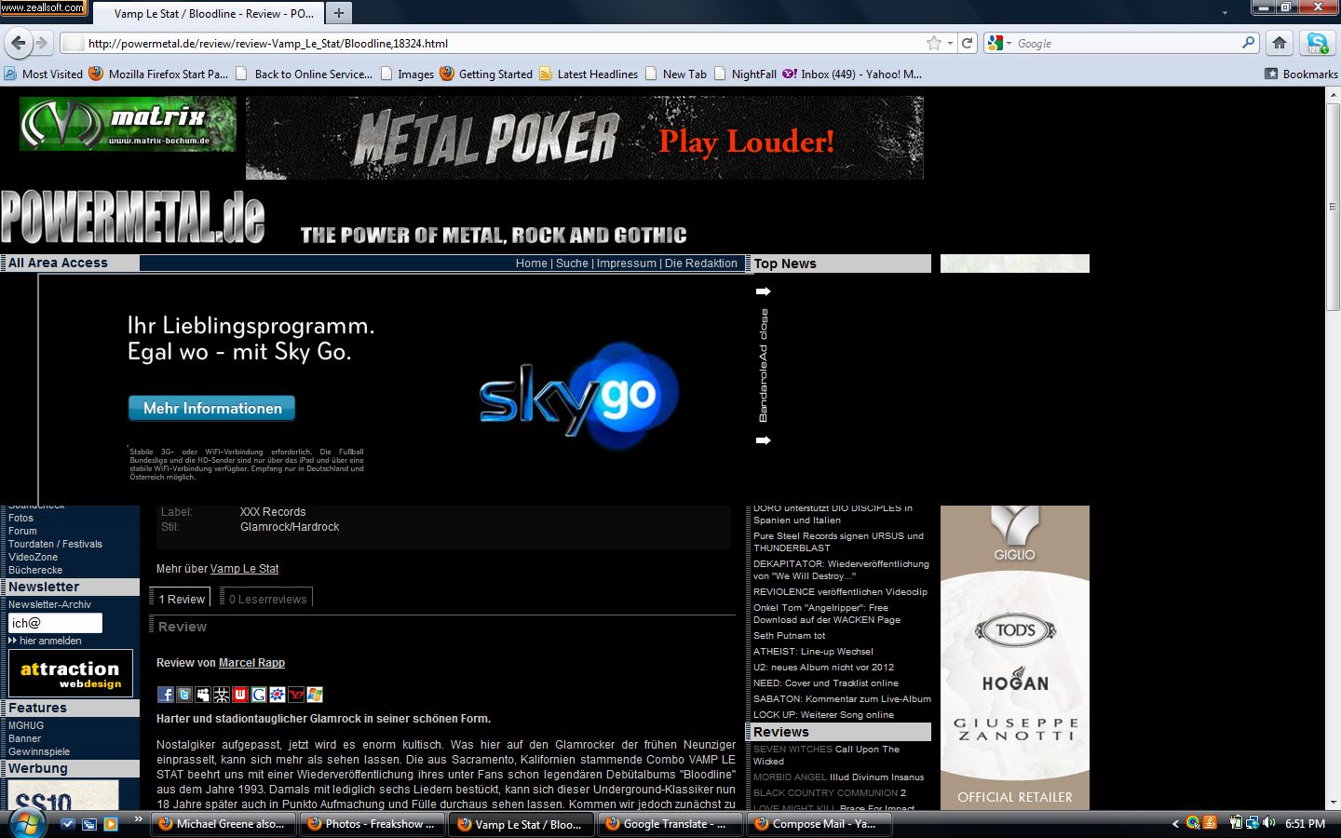Open the Impressum link

coord(627,264)
